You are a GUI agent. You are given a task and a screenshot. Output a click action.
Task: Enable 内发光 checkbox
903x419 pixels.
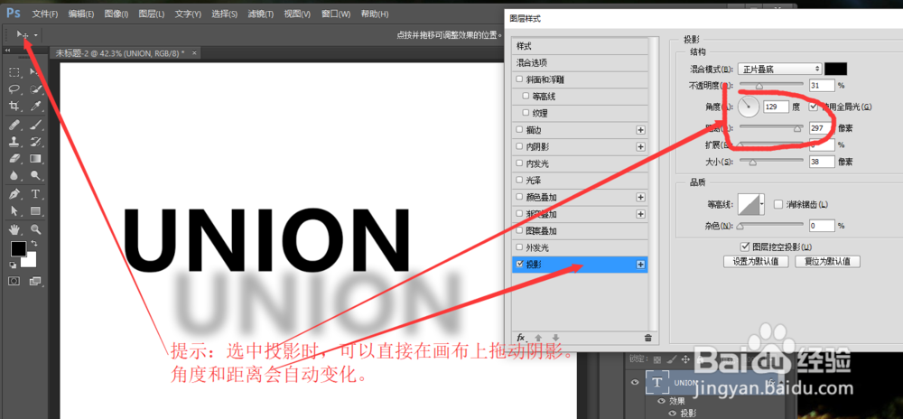520,163
